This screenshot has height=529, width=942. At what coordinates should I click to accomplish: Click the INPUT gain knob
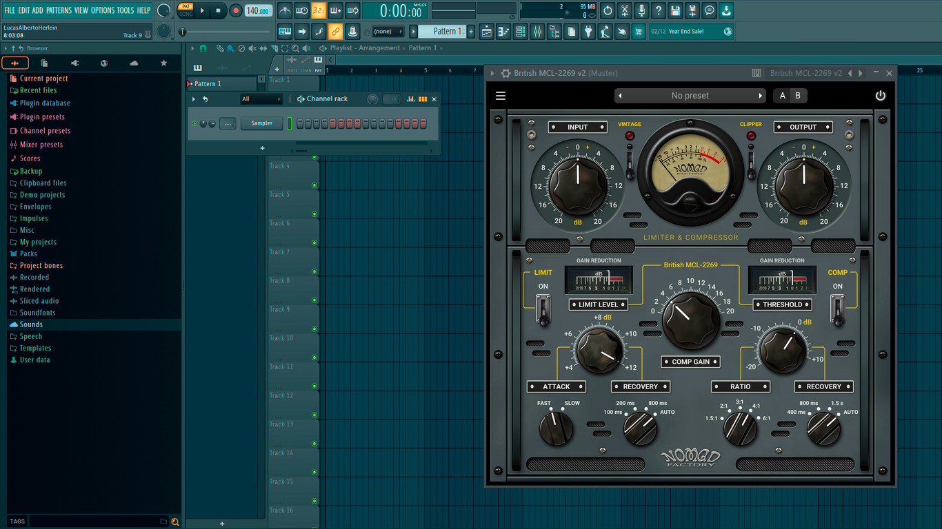578,185
